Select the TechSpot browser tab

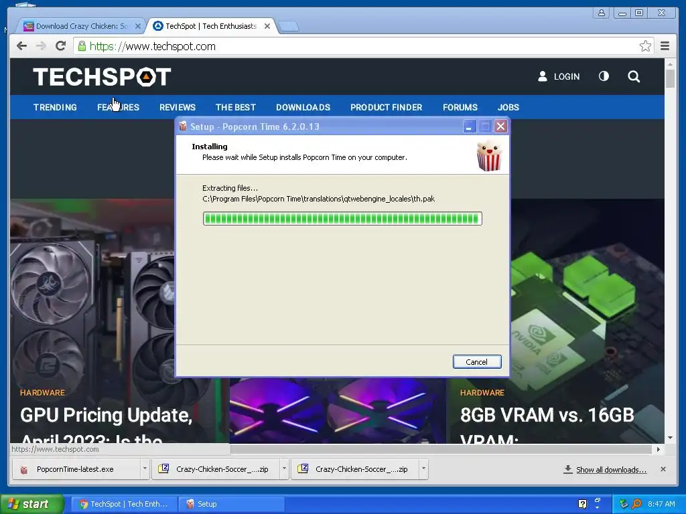210,26
